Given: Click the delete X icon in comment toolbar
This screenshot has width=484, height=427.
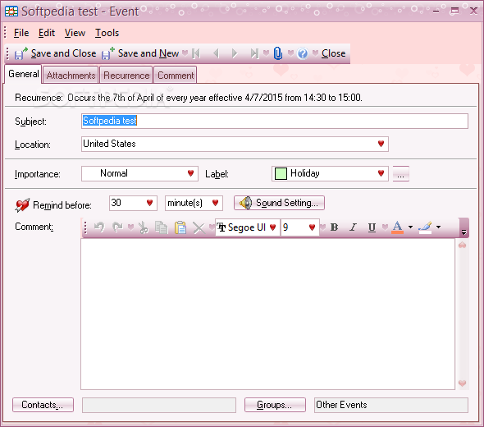Looking at the screenshot, I should pos(199,228).
